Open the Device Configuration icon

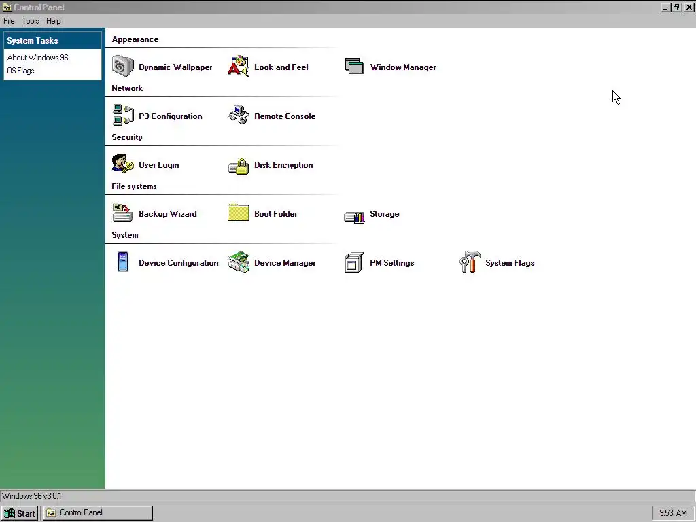tap(123, 262)
